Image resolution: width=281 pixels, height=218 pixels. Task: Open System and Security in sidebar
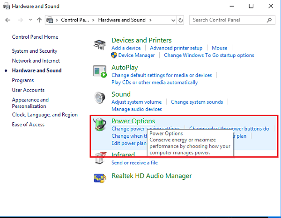35,51
